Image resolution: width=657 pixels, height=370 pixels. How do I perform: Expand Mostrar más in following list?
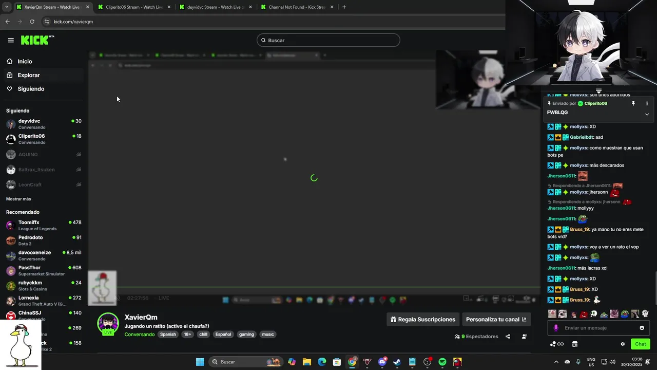coord(18,199)
